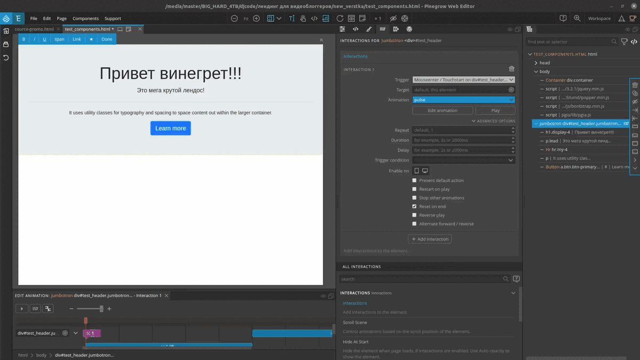Viewport: 640px width, 360px height.
Task: Expand the head node in tree
Action: point(536,63)
